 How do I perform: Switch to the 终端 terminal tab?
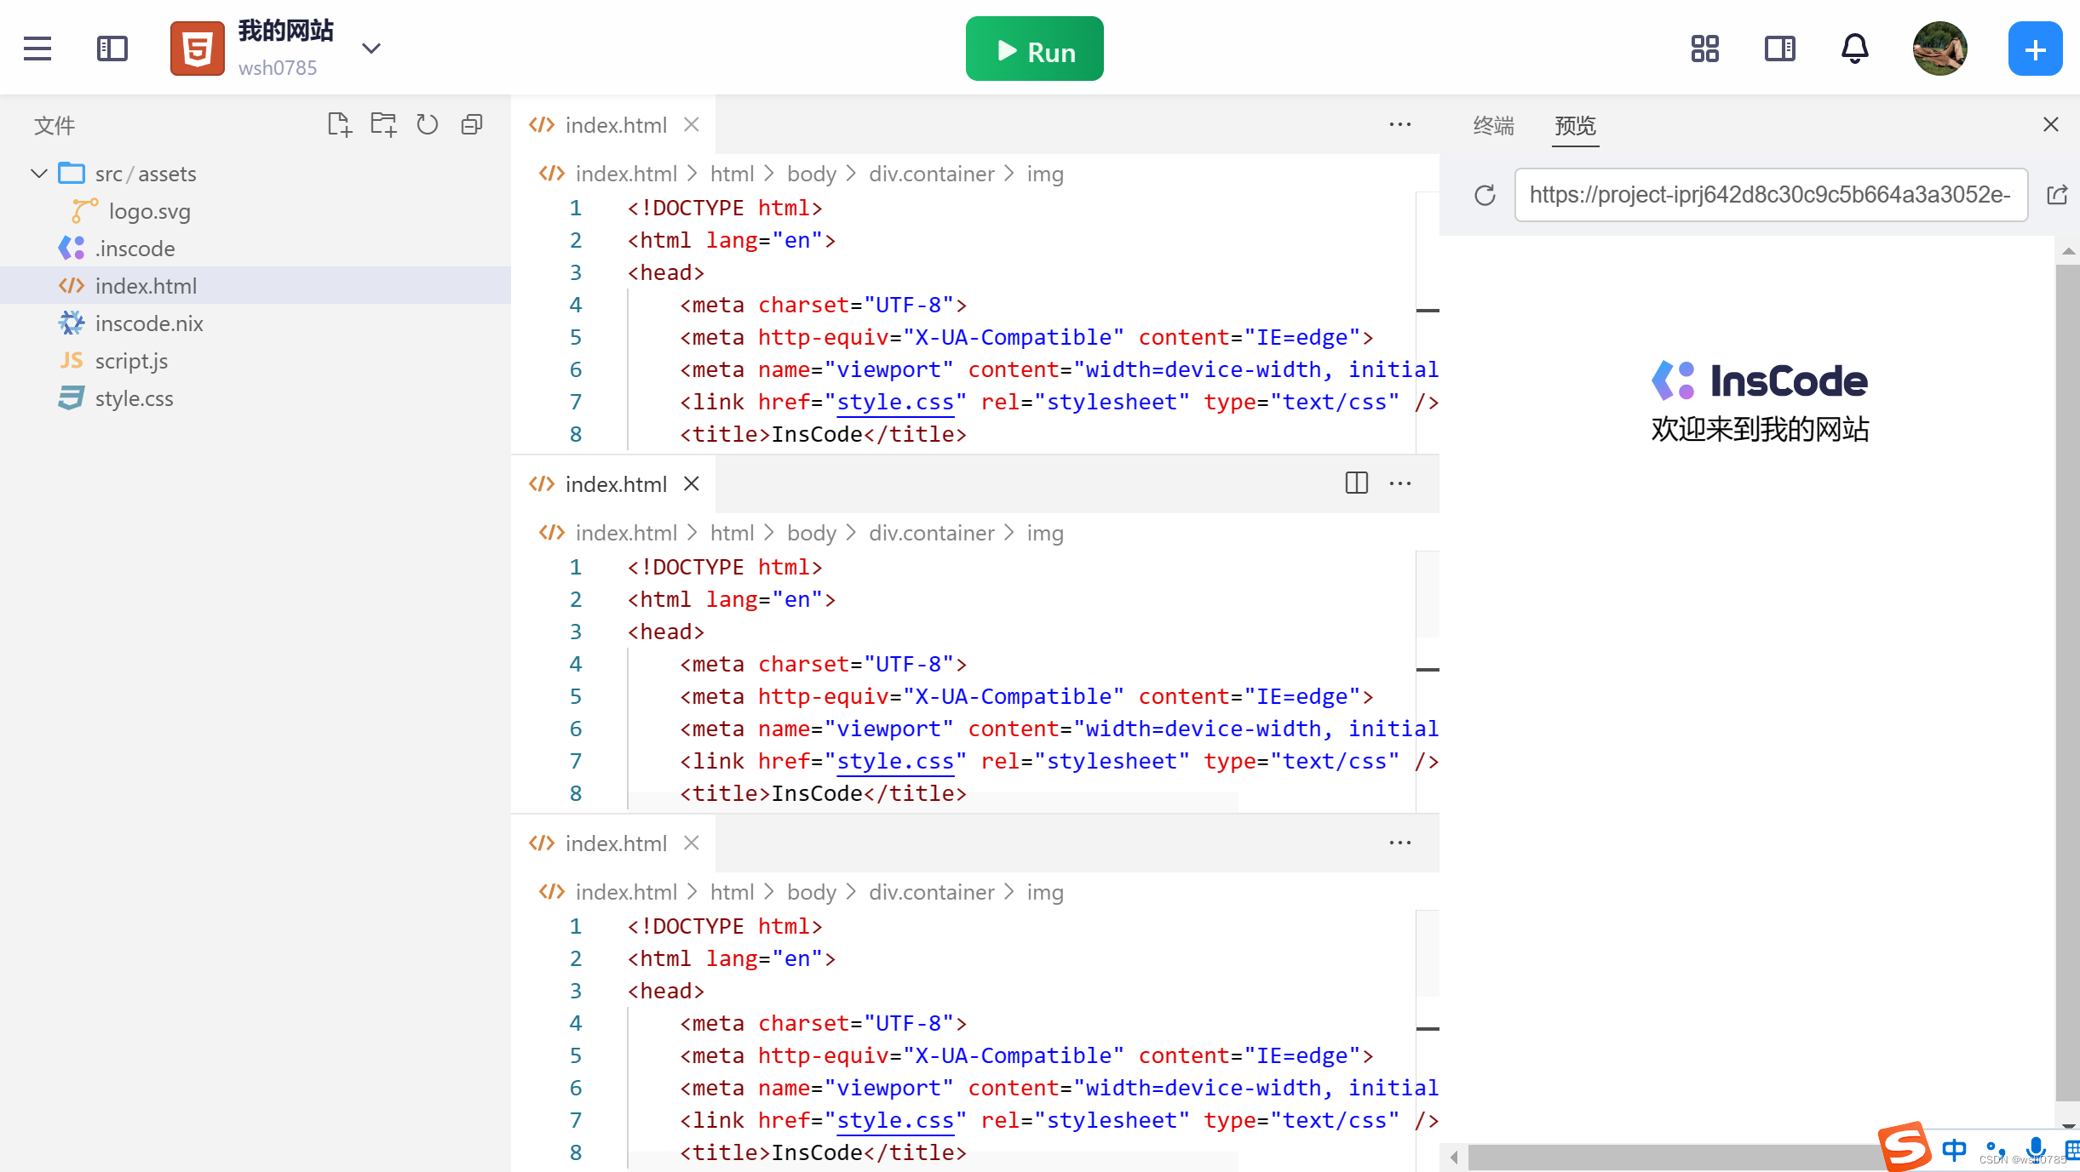click(1494, 126)
